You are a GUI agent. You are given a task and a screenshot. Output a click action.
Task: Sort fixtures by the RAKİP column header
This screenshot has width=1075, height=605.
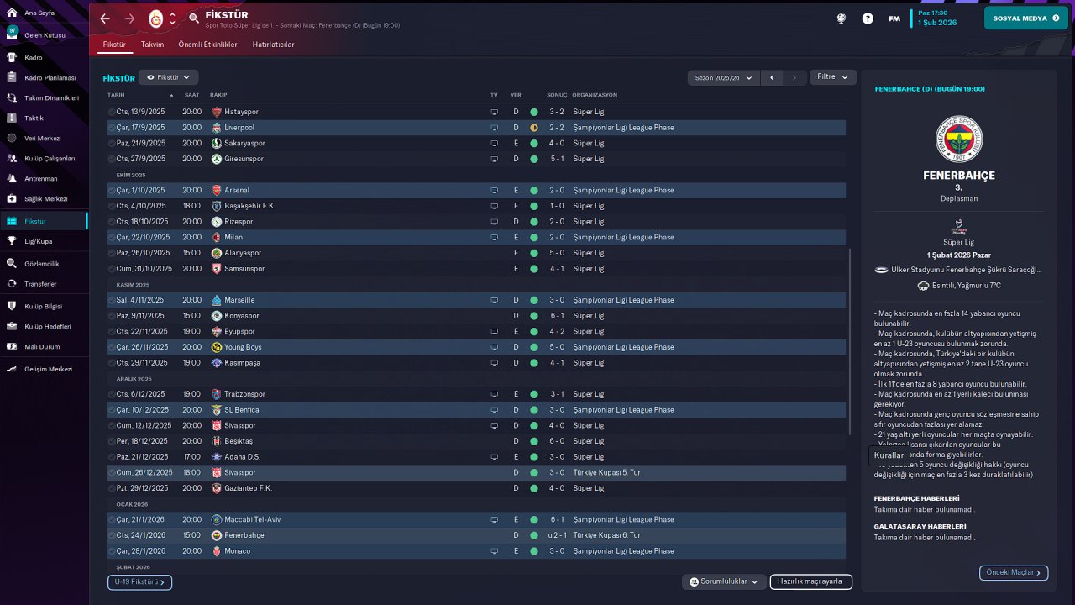218,95
